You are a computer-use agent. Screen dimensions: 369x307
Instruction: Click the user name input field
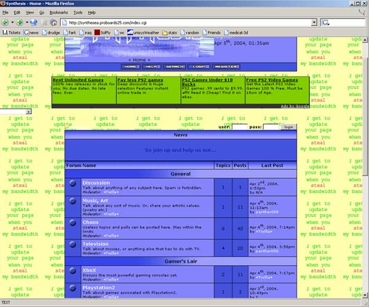point(241,126)
